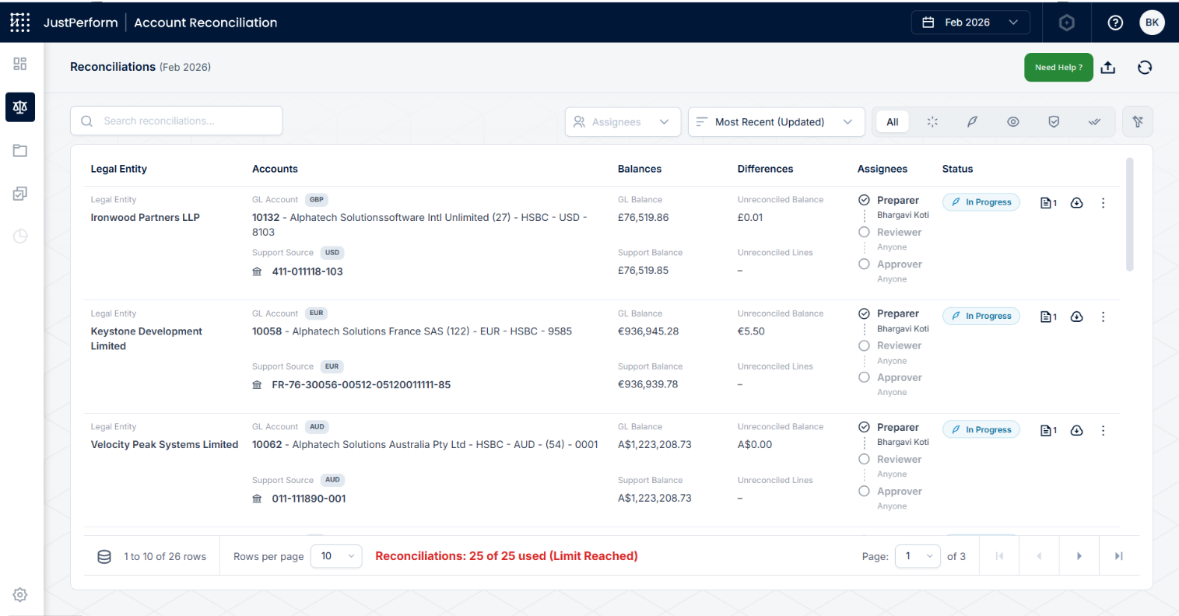Go to the previous page
Viewport: 1179px width, 616px height.
[1039, 556]
